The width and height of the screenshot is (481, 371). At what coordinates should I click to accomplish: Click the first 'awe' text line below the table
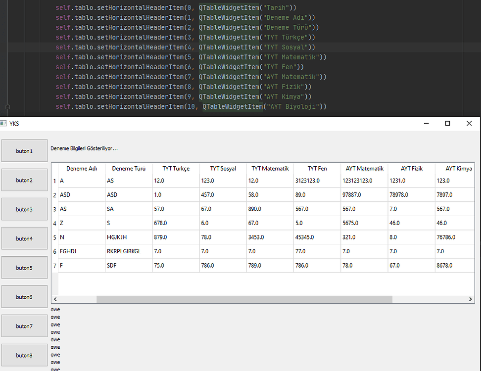coord(55,309)
